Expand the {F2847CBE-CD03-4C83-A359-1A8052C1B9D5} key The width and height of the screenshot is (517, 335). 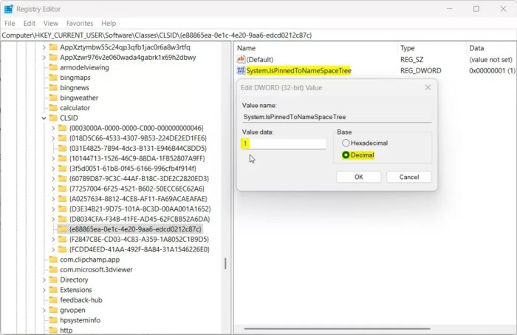(x=53, y=240)
